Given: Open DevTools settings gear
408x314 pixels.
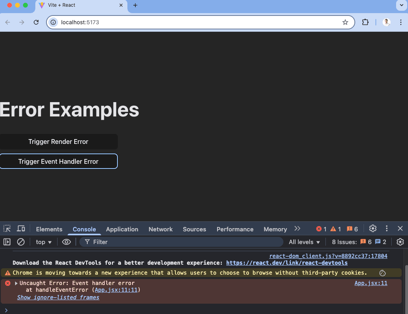Looking at the screenshot, I should pos(373,229).
